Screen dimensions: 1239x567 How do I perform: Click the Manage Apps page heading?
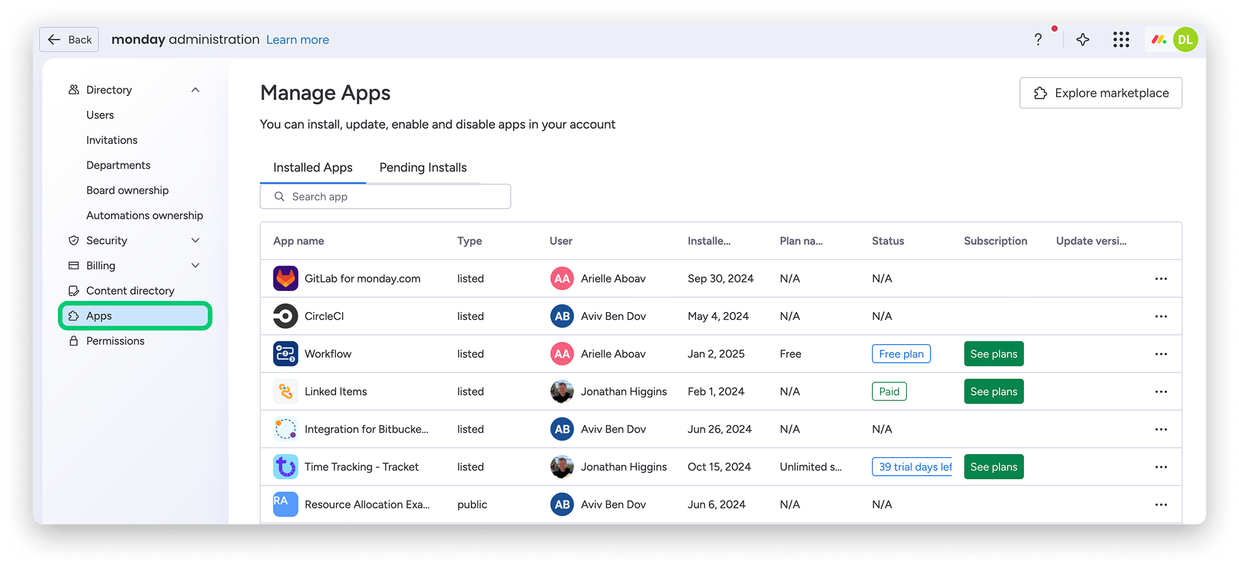(326, 93)
